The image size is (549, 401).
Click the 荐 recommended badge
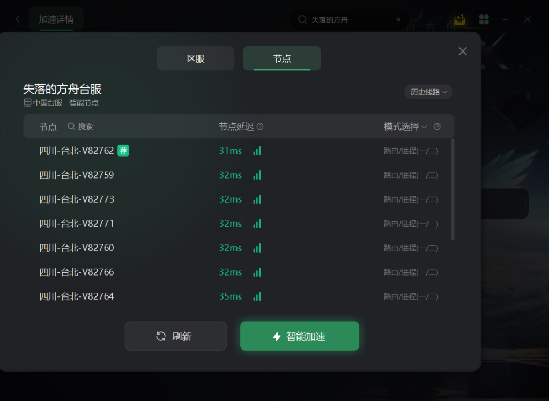pyautogui.click(x=123, y=151)
